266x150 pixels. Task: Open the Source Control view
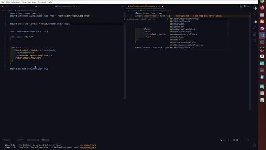[255, 21]
